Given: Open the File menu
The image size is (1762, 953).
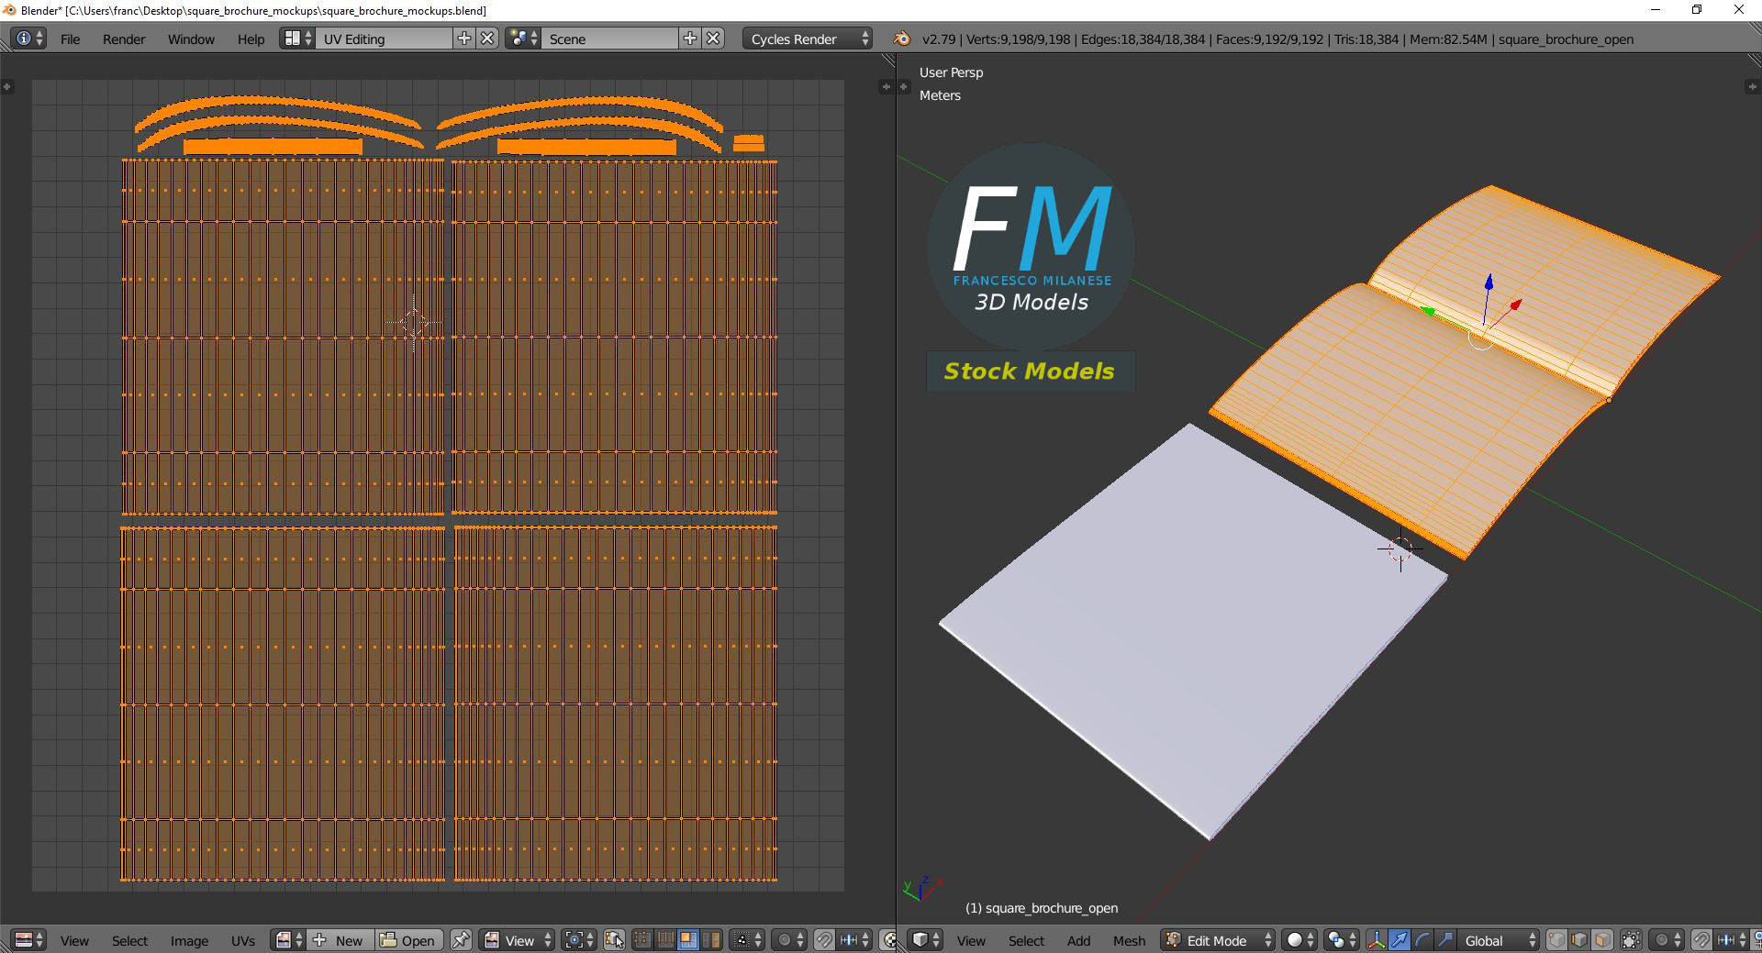Looking at the screenshot, I should click(70, 39).
